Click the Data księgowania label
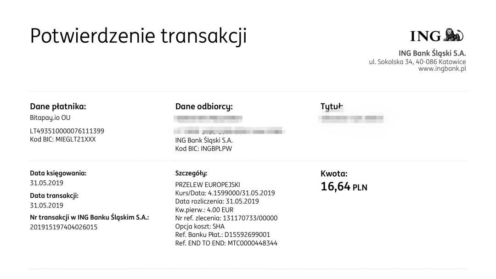Image resolution: width=496 pixels, height=279 pixels. point(58,173)
